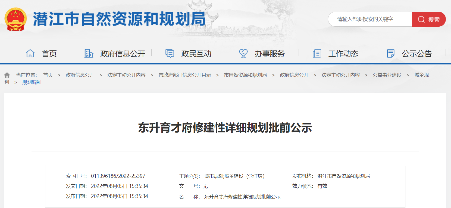The width and height of the screenshot is (451, 208).
Task: Click 发布机构 value 潜江市自然资源和规划局
Action: tap(344, 176)
